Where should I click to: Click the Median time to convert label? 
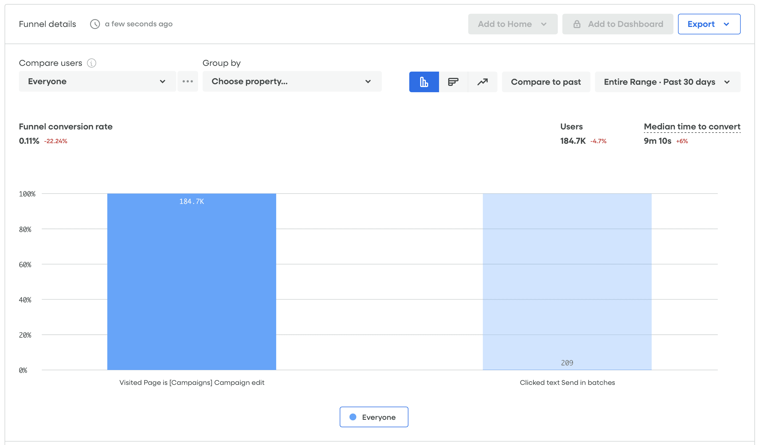point(692,127)
